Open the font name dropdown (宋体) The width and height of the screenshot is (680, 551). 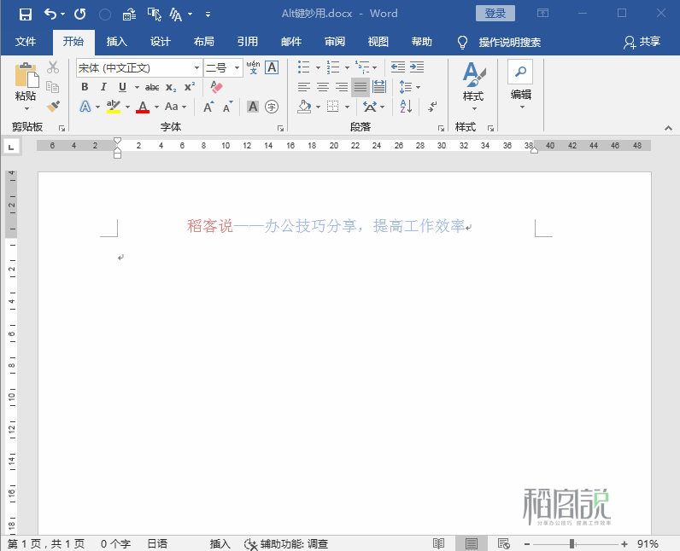click(196, 68)
